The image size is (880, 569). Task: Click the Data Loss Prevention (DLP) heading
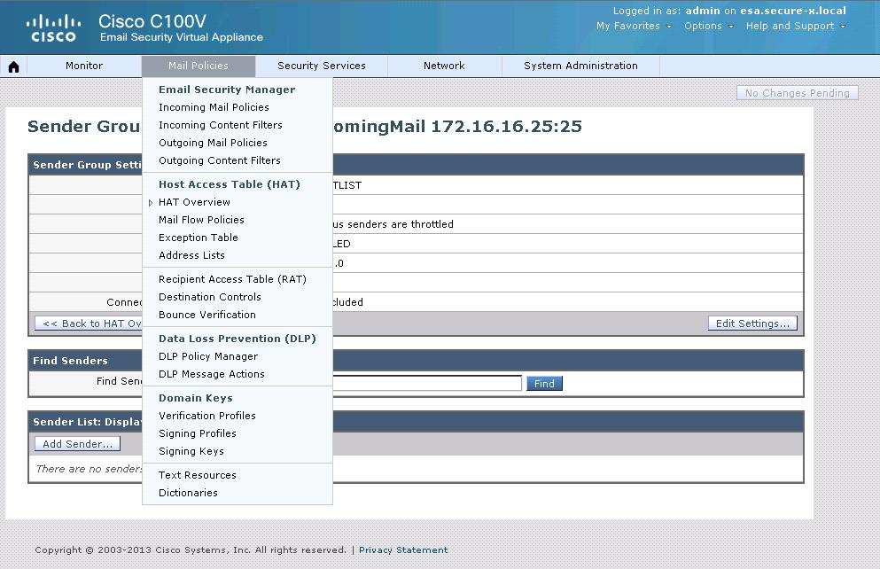pos(238,339)
